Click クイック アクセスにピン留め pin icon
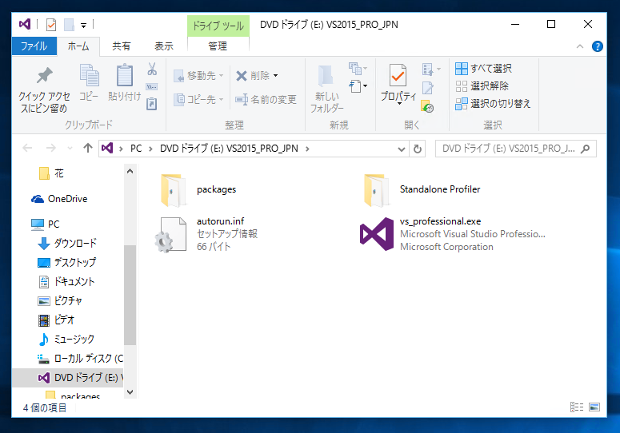The image size is (620, 433). tap(44, 76)
